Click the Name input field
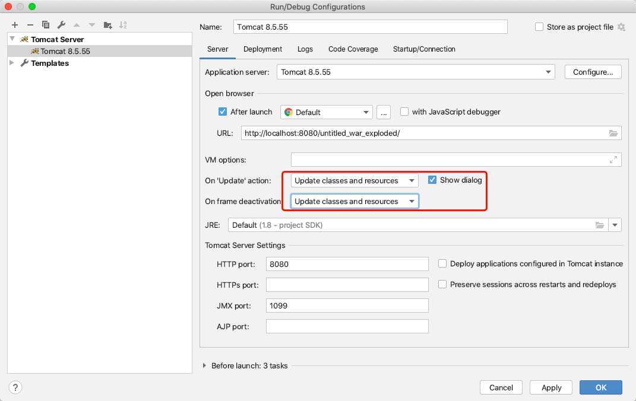The image size is (636, 401). [371, 27]
